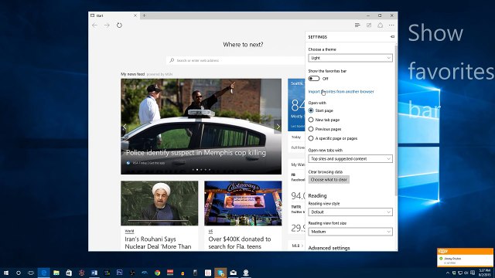
Task: Click the Castaways marina article thumbnail
Action: (243, 203)
